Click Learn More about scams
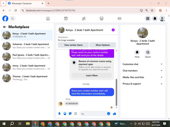Screen dimensions: 170x127 pos(92,76)
